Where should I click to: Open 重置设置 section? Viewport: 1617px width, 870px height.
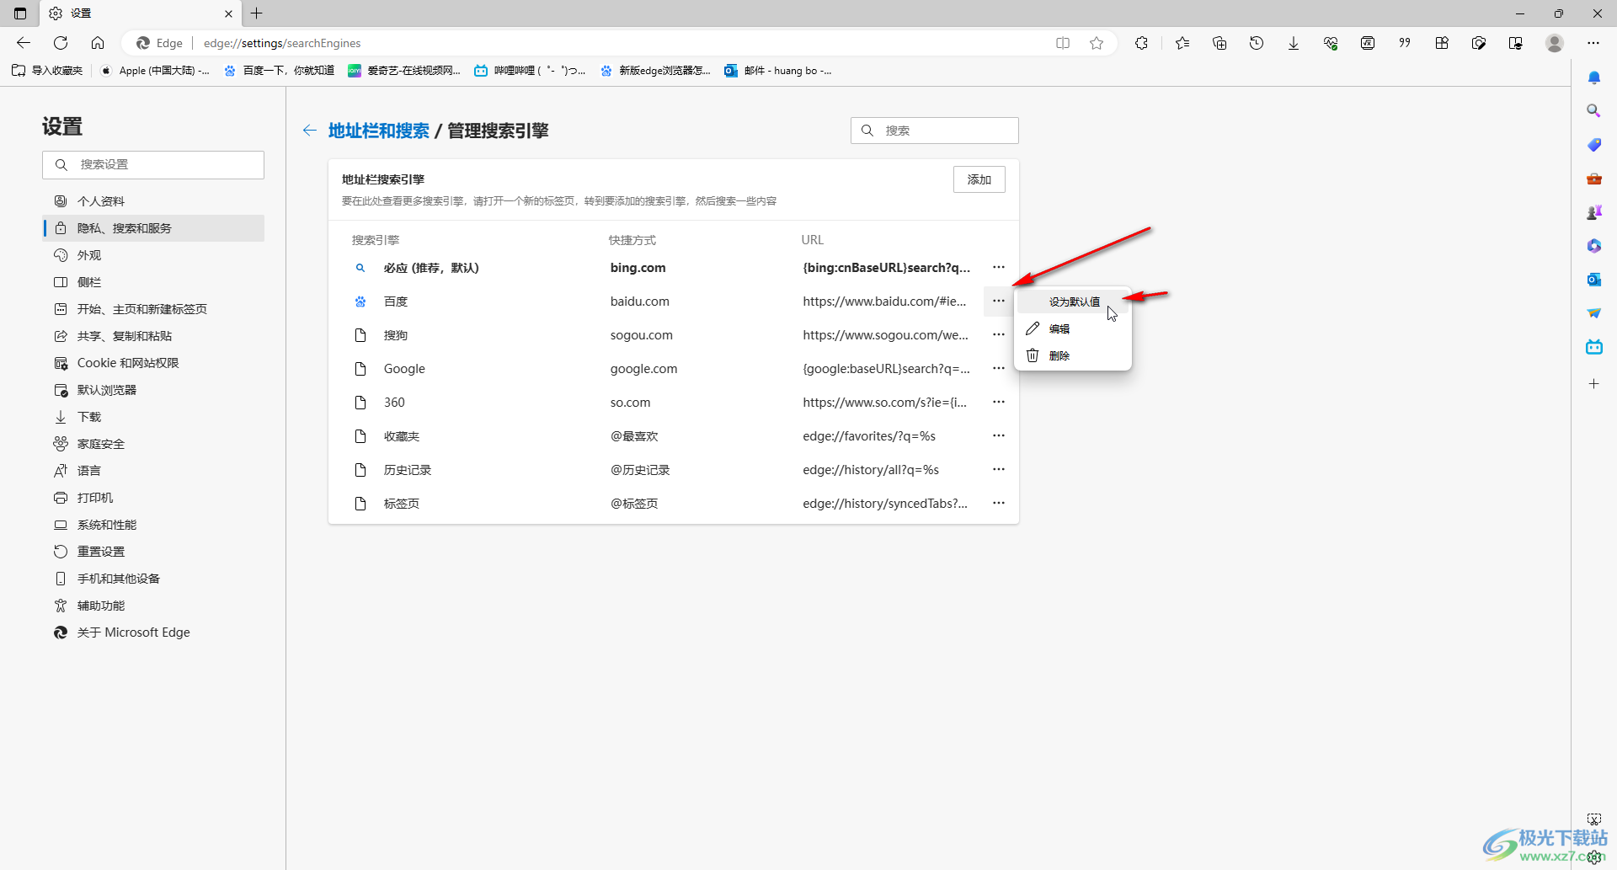[x=153, y=552]
